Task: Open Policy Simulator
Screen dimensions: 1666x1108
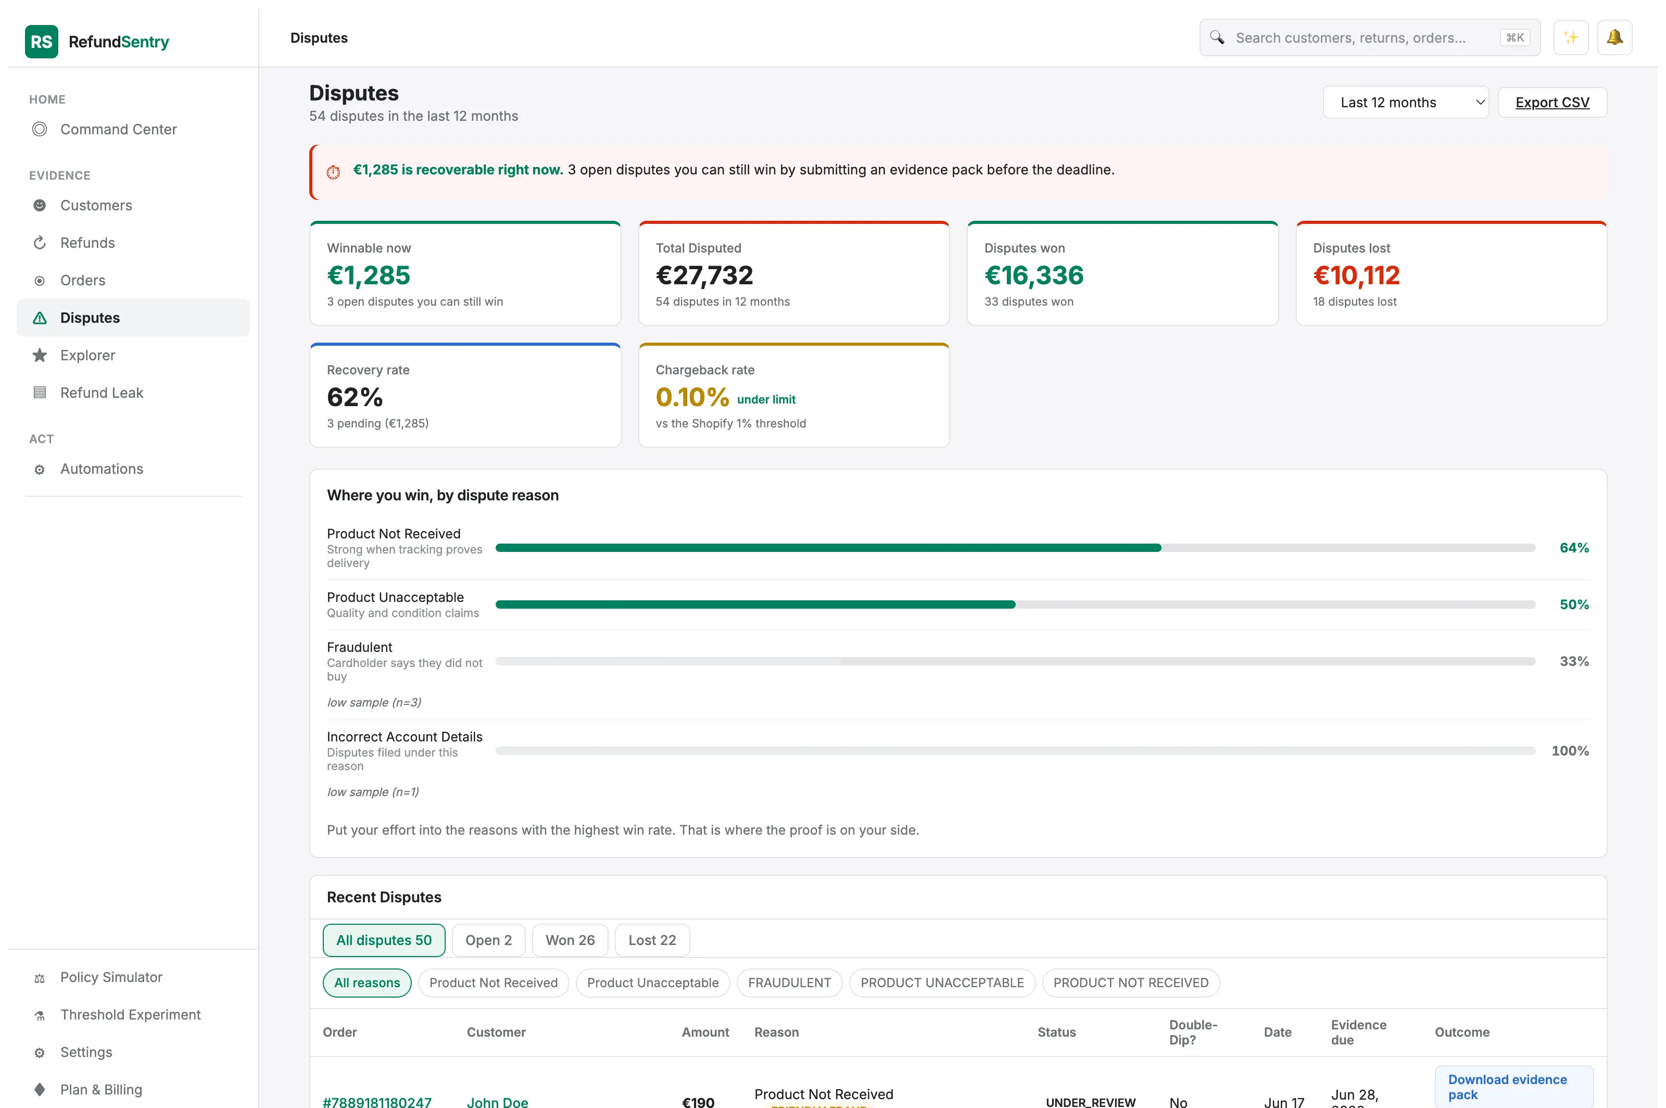Action: pyautogui.click(x=133, y=978)
